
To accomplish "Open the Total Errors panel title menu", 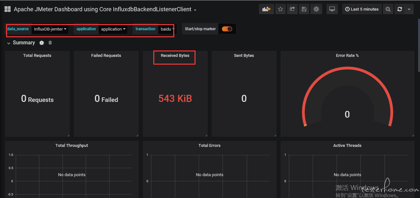I will click(x=209, y=146).
